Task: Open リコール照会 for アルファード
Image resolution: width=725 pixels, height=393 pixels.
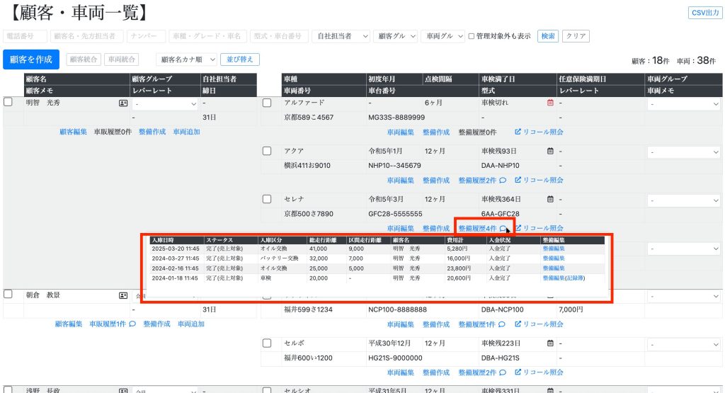Action: (x=539, y=132)
